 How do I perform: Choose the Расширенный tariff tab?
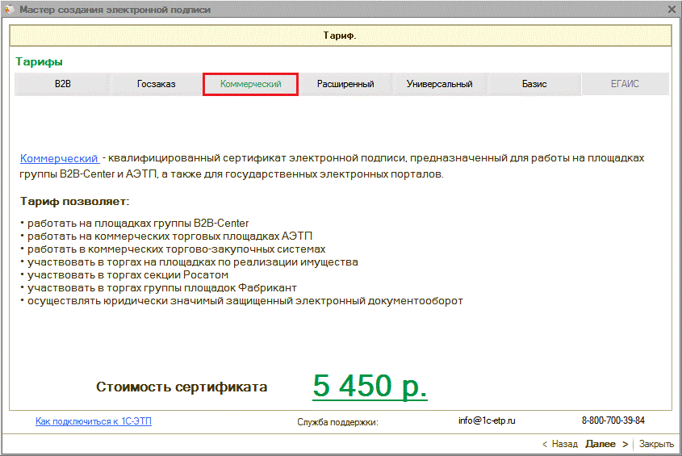pyautogui.click(x=345, y=84)
